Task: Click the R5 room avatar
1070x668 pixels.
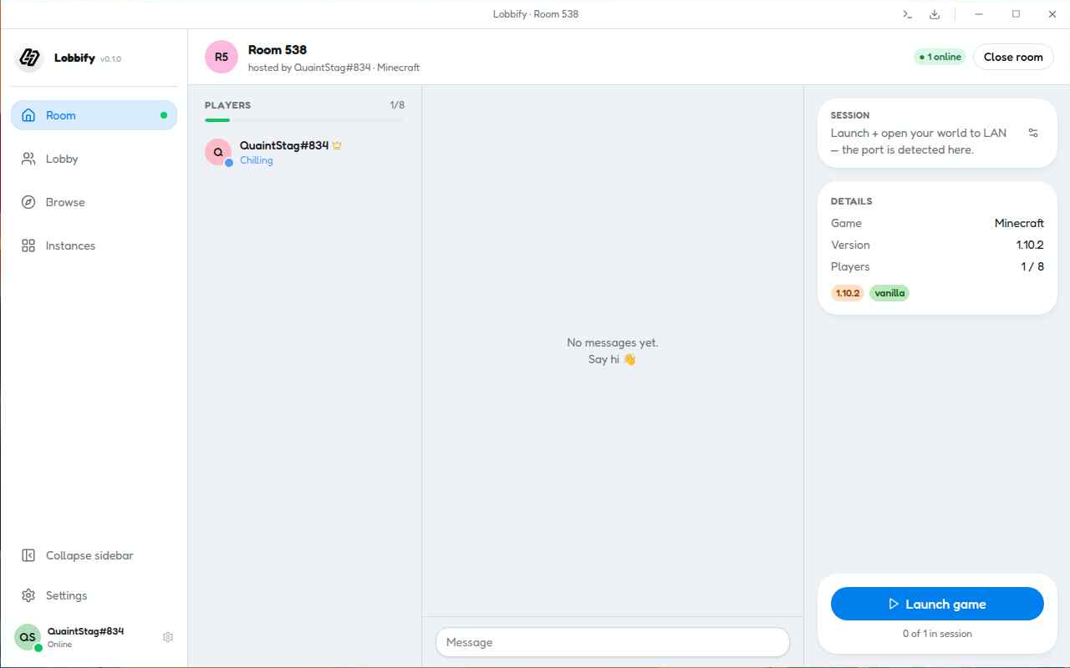Action: (222, 57)
